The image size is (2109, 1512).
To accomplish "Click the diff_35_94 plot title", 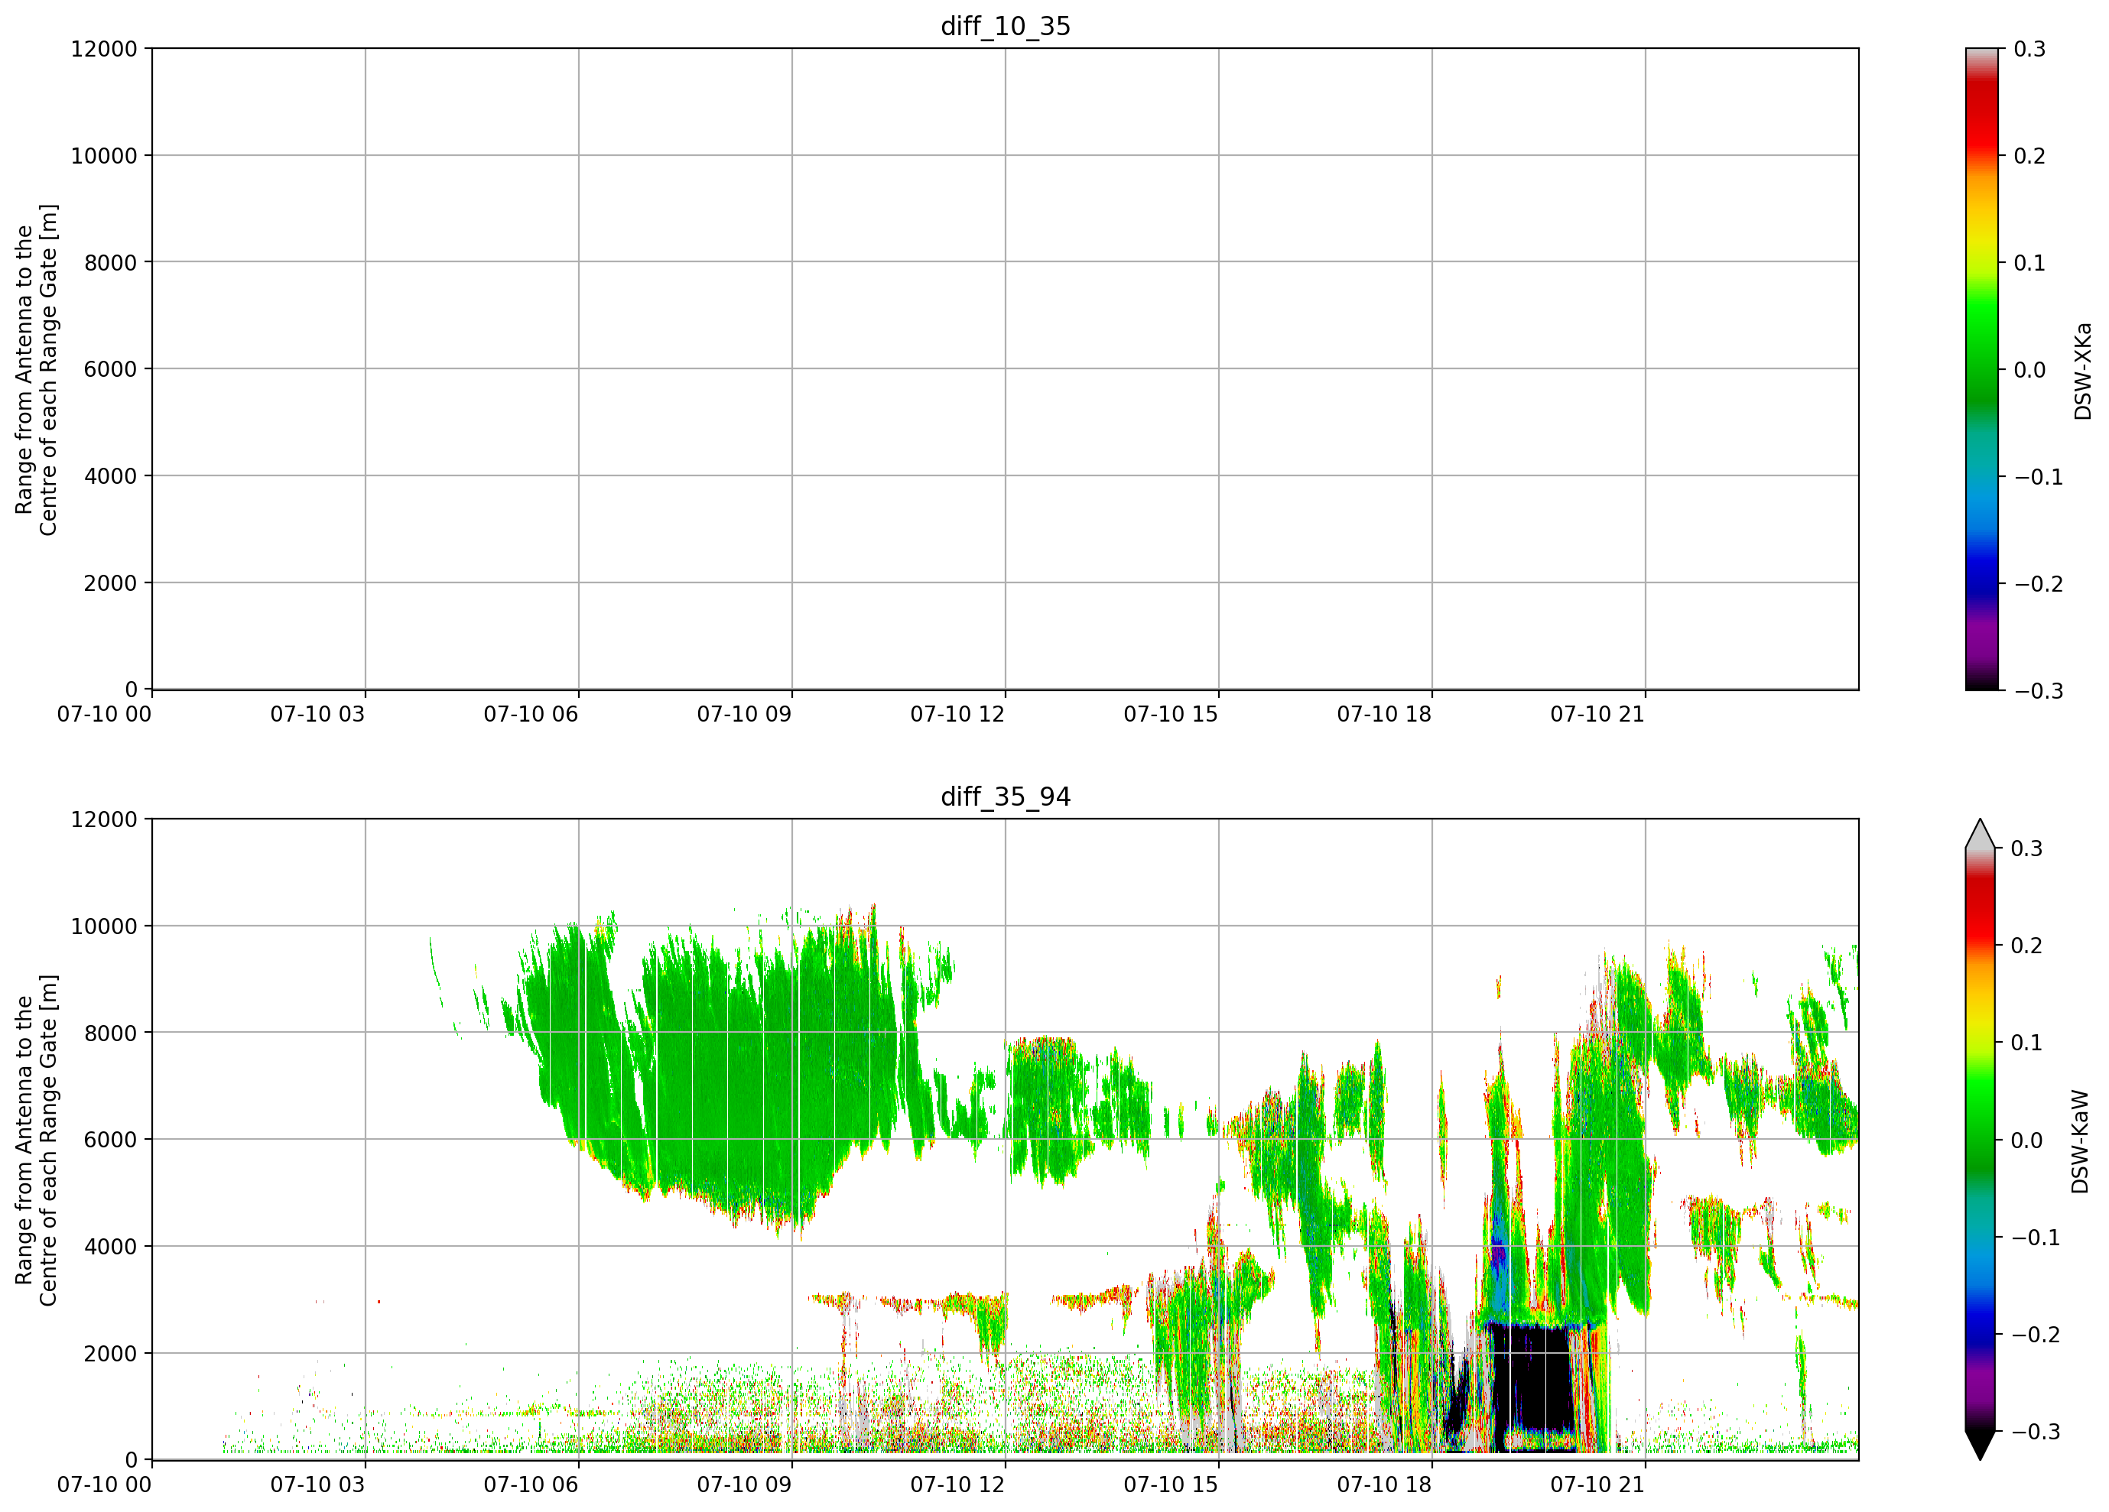I will pyautogui.click(x=1006, y=797).
